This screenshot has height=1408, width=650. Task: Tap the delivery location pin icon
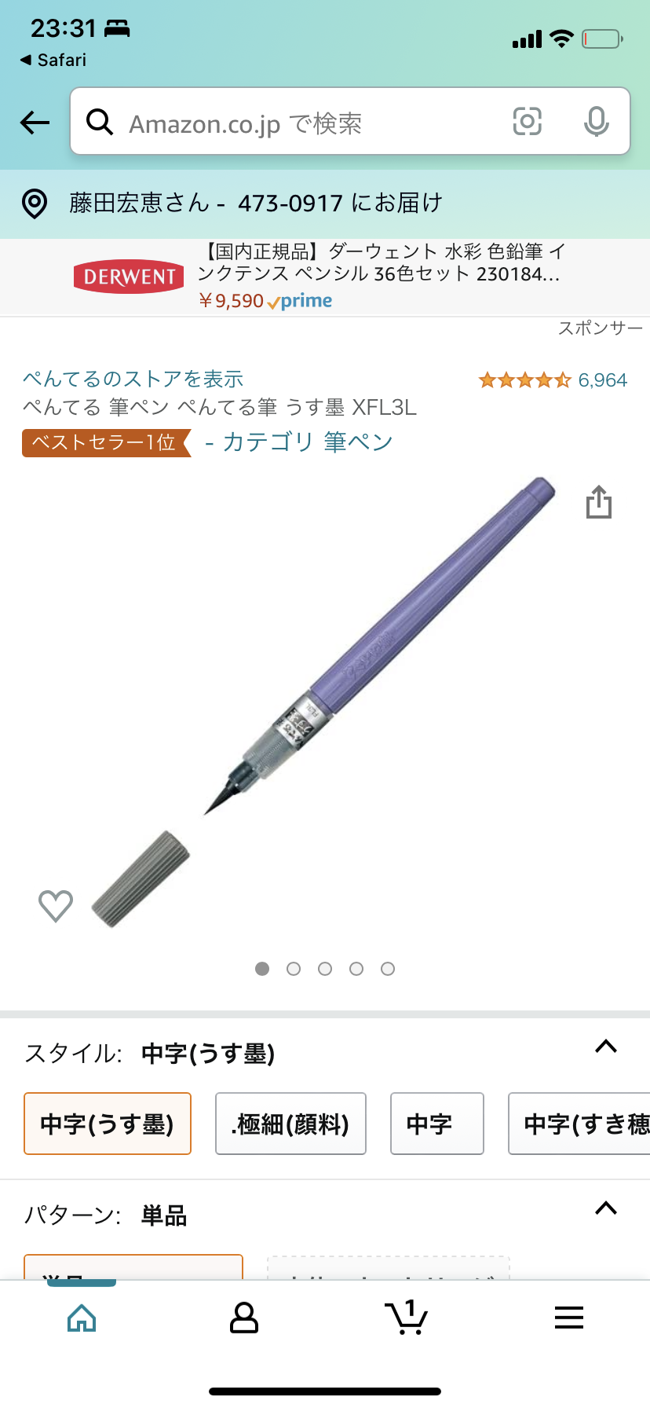pos(35,203)
